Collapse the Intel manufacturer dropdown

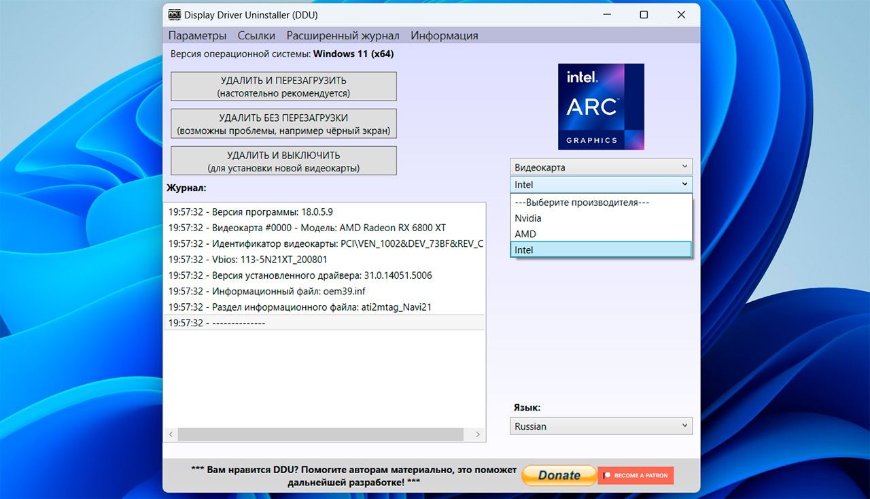tap(601, 184)
